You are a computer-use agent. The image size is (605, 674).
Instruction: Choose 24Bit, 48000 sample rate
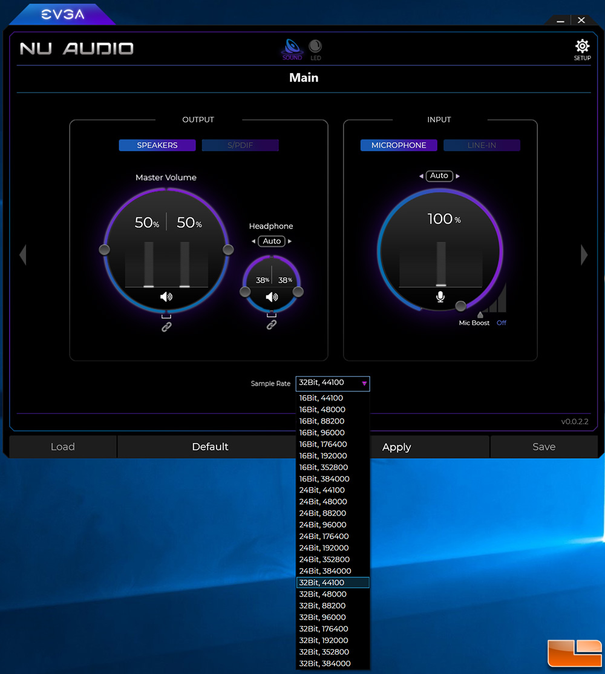pyautogui.click(x=333, y=502)
